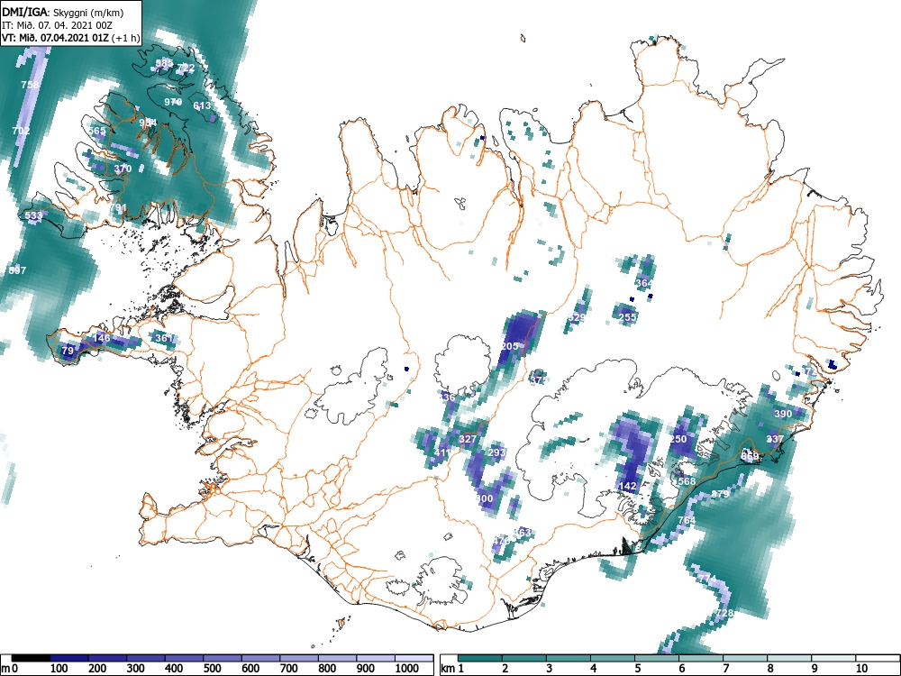This screenshot has width=901, height=676.
Task: Click the legend label 10 on km scale
Action: [x=861, y=668]
